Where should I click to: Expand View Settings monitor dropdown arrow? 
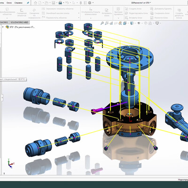(x=160, y=23)
